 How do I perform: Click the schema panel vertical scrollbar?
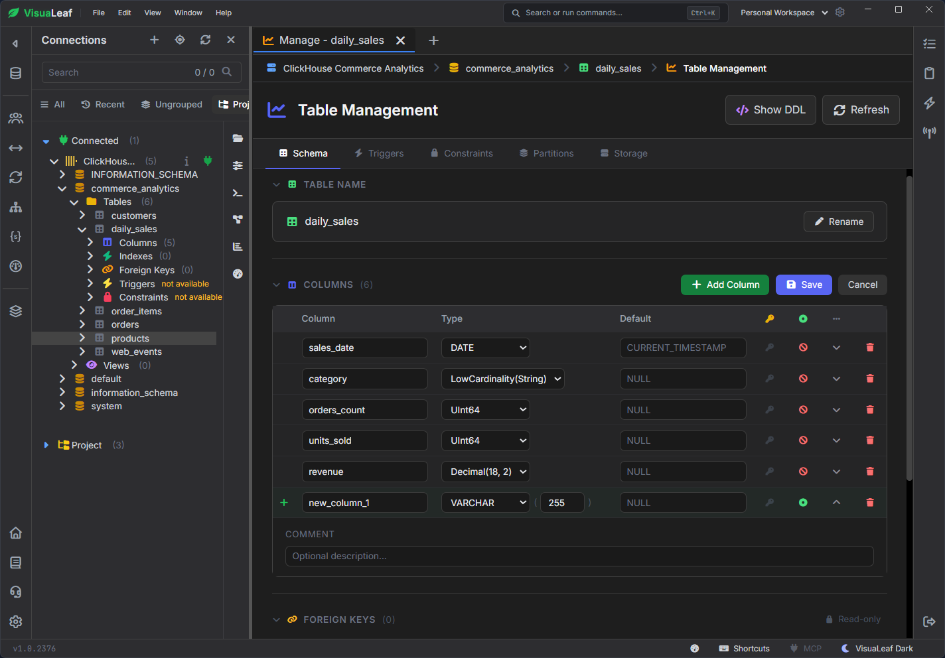coord(909,328)
